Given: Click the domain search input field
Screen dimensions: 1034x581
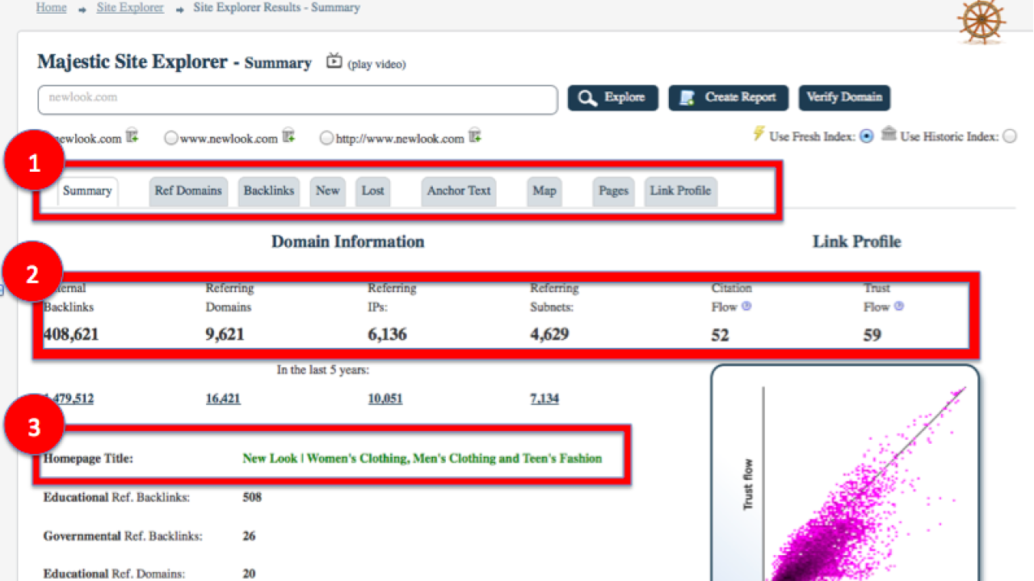Looking at the screenshot, I should pyautogui.click(x=297, y=99).
